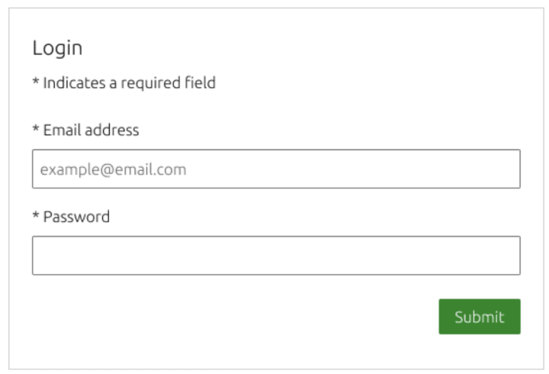
Task: Click the word "address" in the label
Action: [x=112, y=130]
